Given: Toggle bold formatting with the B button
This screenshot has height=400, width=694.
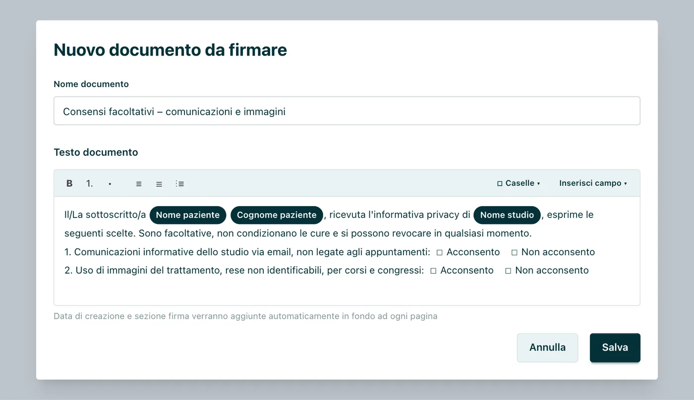Looking at the screenshot, I should pyautogui.click(x=69, y=183).
